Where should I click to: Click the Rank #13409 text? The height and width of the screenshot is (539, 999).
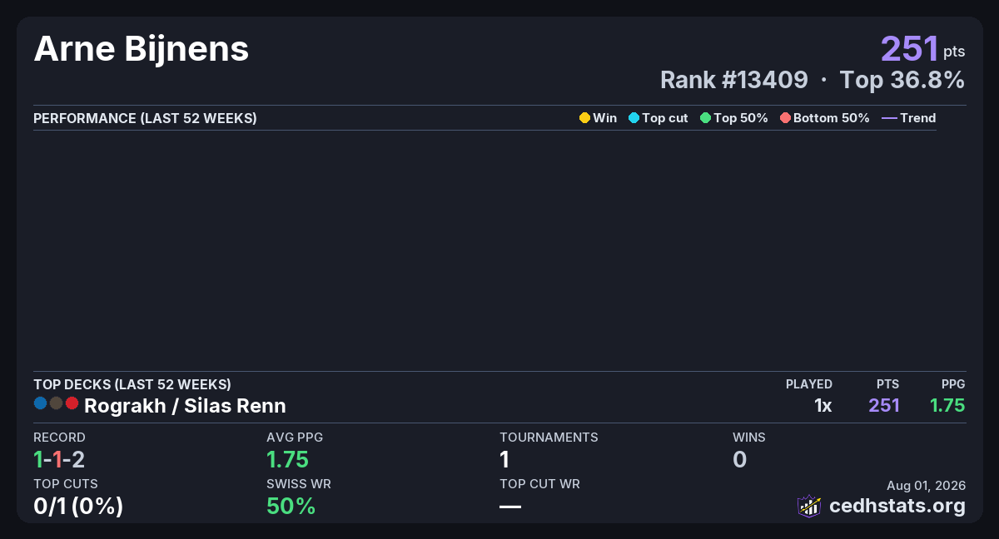[x=733, y=80]
